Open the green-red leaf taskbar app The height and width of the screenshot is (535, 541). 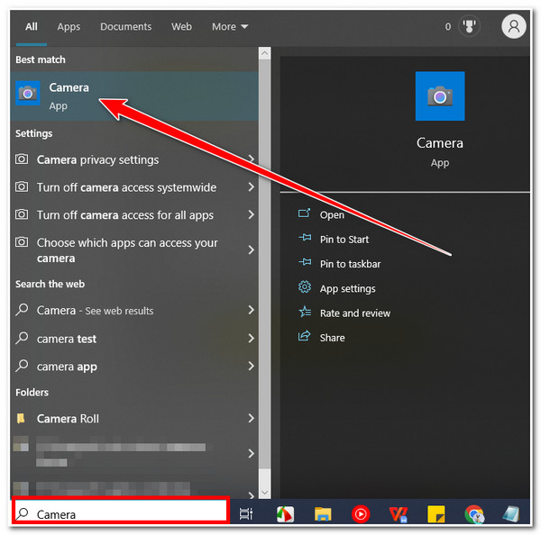pyautogui.click(x=285, y=514)
